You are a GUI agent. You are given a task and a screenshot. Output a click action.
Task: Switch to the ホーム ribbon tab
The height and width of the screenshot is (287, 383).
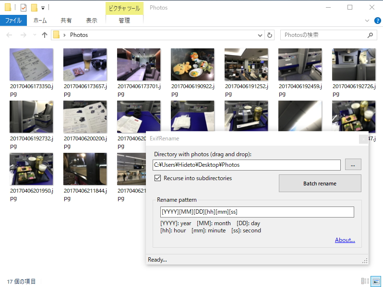coord(40,21)
